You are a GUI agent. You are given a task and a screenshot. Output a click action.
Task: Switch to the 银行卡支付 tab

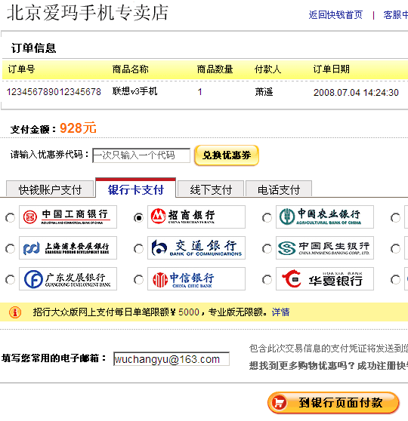coord(135,189)
